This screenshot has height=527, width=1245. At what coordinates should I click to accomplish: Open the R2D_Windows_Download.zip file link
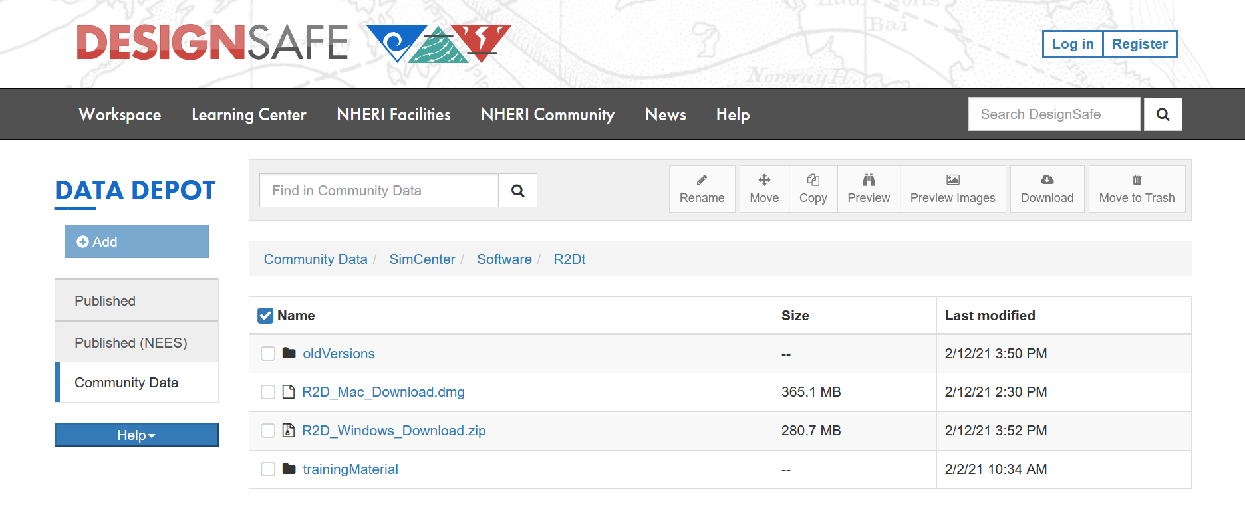coord(394,431)
